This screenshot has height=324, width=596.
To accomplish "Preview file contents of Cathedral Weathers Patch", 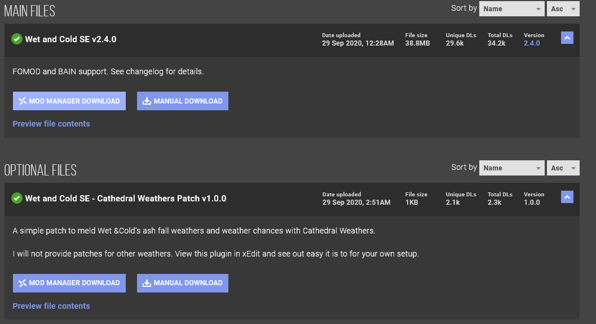I will pos(51,306).
